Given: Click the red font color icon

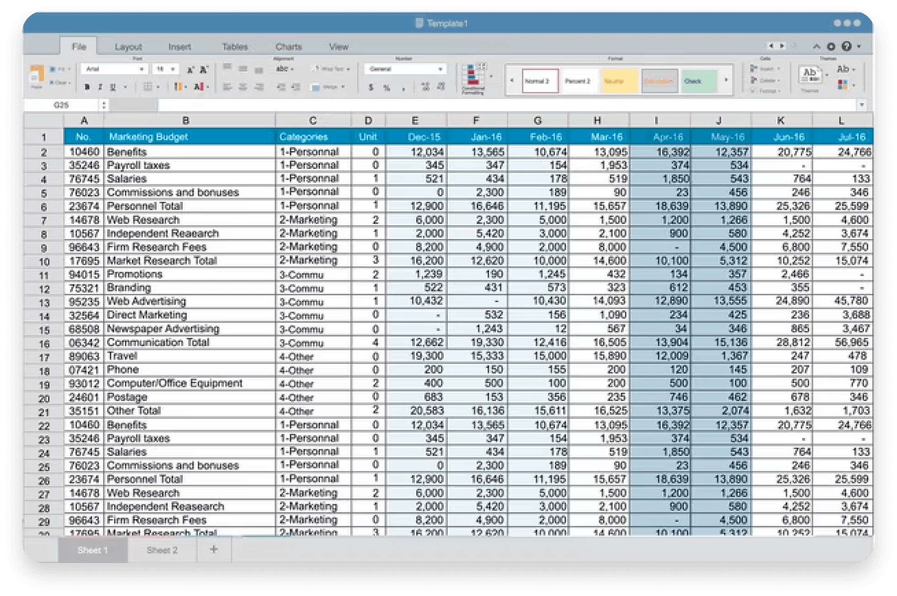Looking at the screenshot, I should [x=199, y=87].
